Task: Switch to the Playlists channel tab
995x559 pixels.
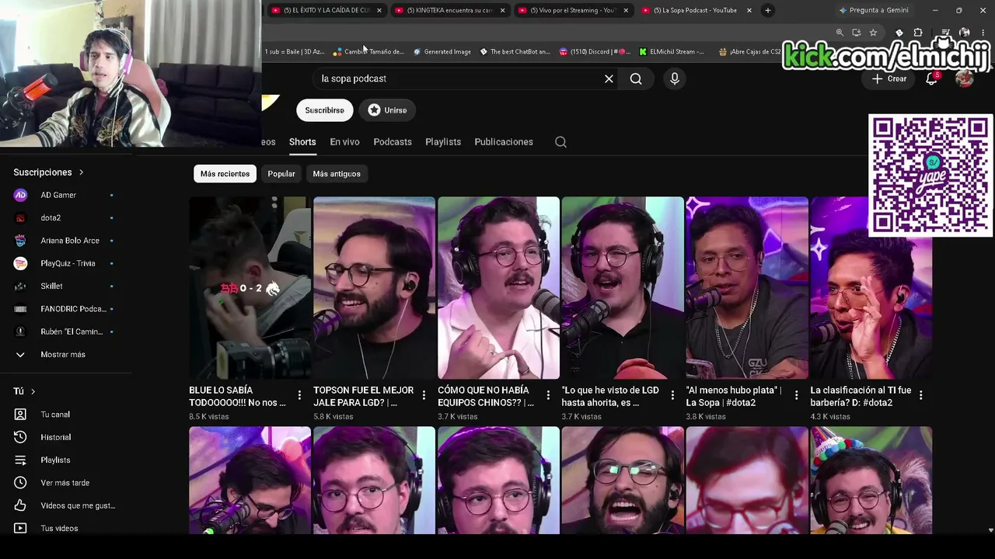Action: coord(443,142)
